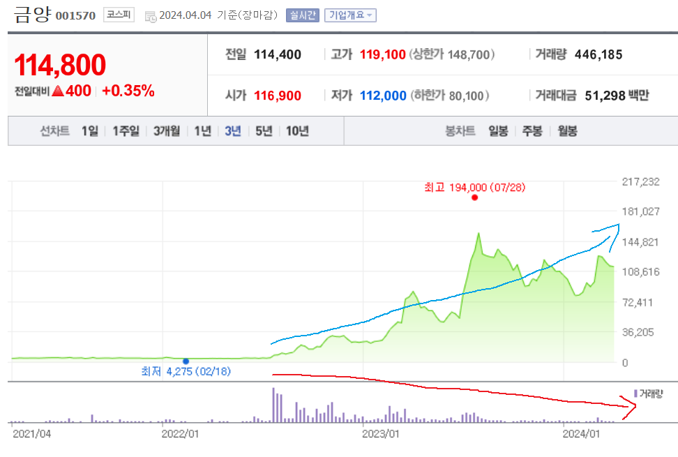Click the current price 114,800
Screen dimensions: 678x457
(60, 65)
